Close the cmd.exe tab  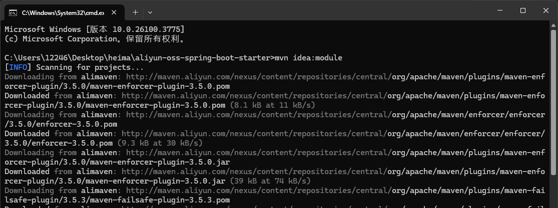pyautogui.click(x=114, y=12)
